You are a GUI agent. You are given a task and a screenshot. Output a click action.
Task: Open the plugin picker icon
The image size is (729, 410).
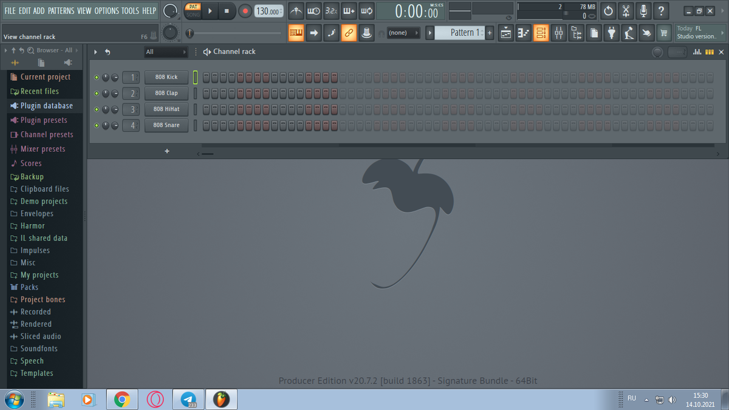point(612,33)
